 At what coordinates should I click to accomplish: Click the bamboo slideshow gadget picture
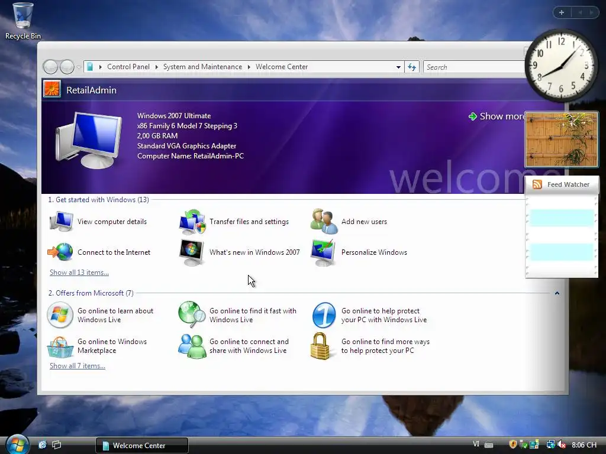coord(561,140)
